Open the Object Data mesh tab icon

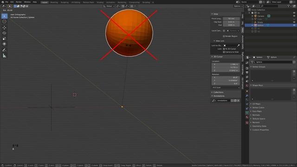247,113
